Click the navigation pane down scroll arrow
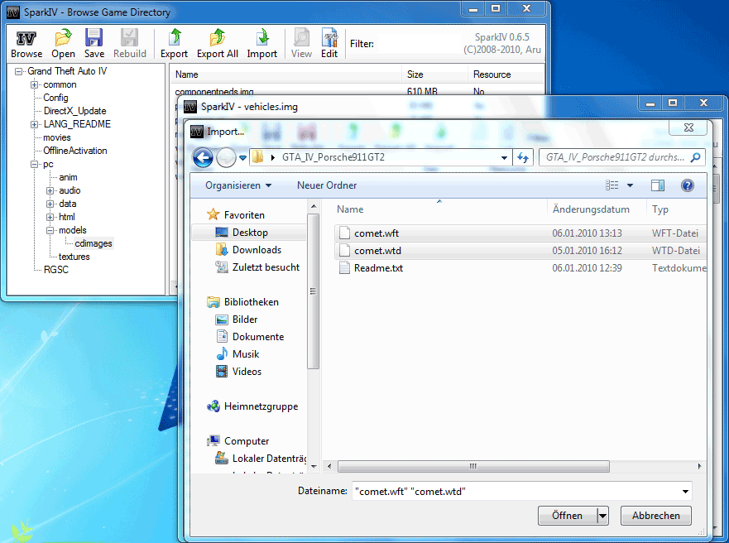Image resolution: width=729 pixels, height=543 pixels. tap(314, 466)
